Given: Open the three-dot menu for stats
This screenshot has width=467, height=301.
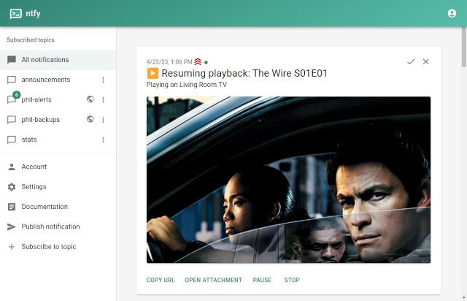Looking at the screenshot, I should (103, 140).
